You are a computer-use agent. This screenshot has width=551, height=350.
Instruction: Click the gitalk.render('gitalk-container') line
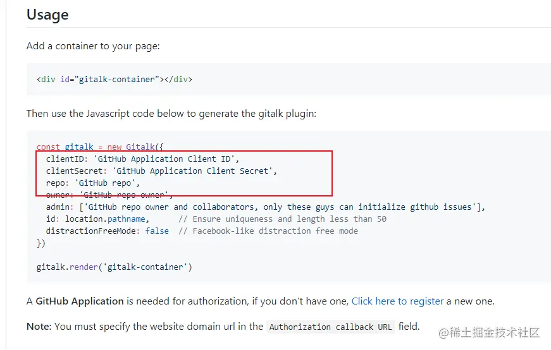115,267
